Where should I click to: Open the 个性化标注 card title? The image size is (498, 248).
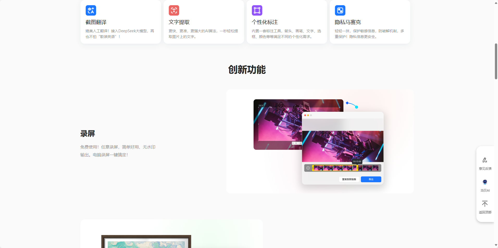click(265, 22)
